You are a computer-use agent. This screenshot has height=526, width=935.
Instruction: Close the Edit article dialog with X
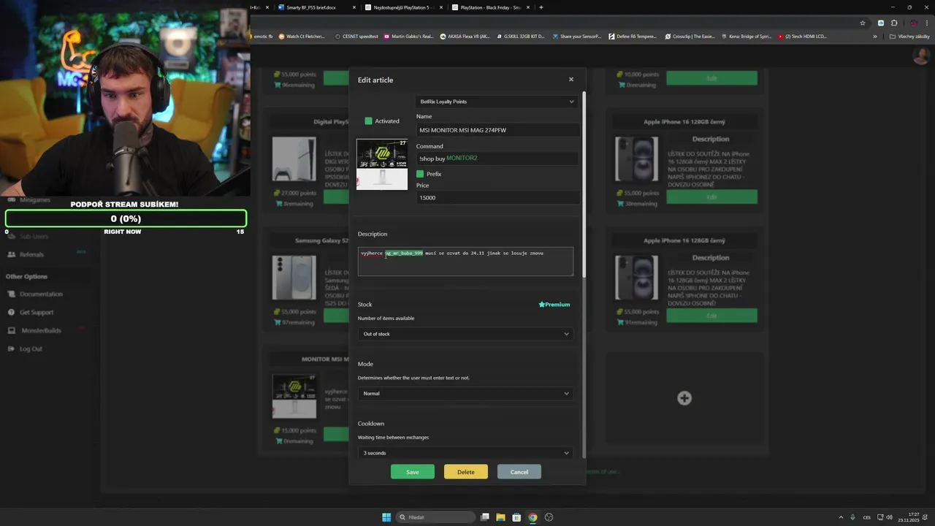(571, 80)
